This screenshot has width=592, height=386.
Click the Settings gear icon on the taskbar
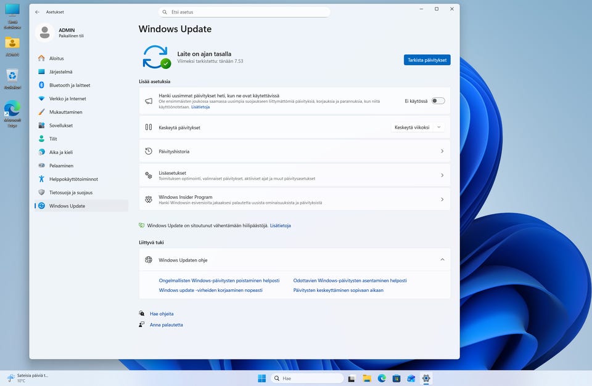click(426, 378)
